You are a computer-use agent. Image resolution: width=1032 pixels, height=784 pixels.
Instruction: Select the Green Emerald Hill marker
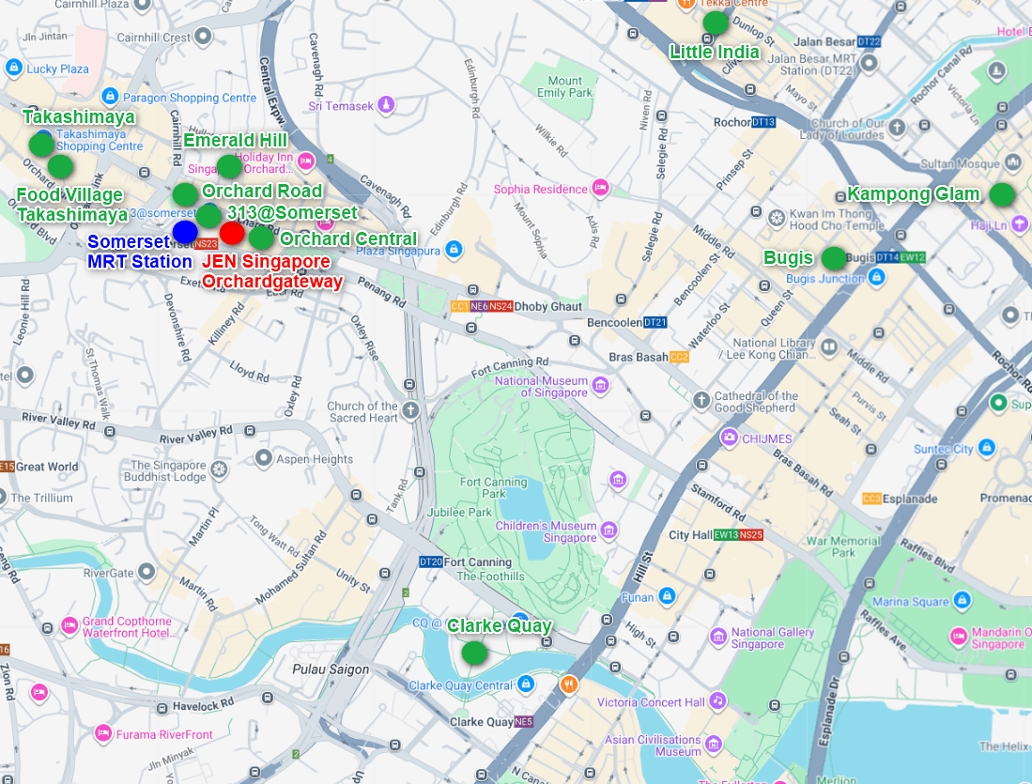229,166
